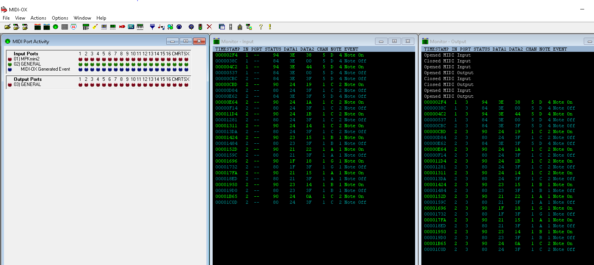Click timestamp 00001B65 in Monitor - Output
The image size is (594, 265).
pyautogui.click(x=435, y=243)
